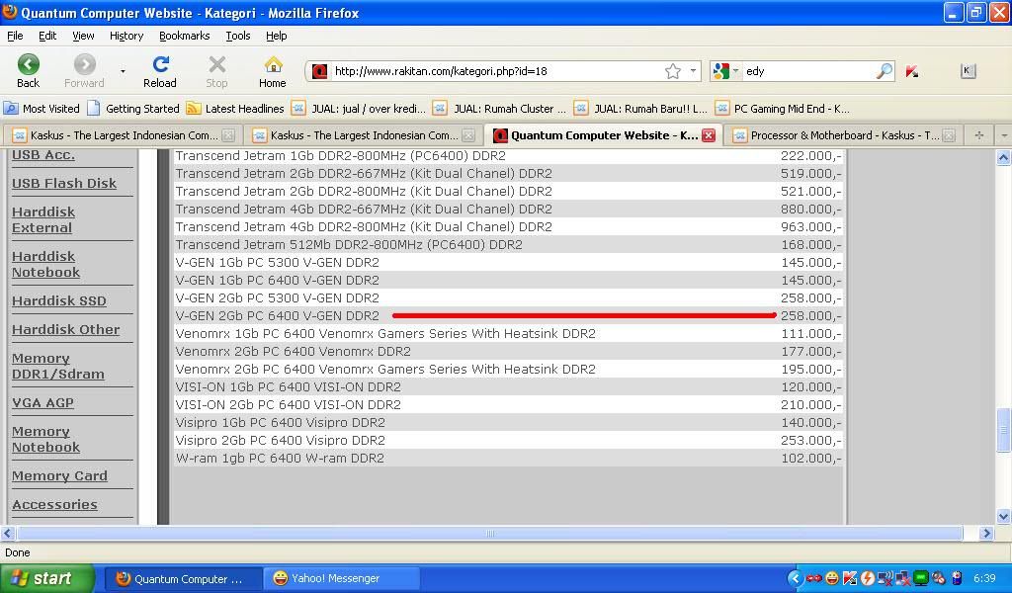Image resolution: width=1012 pixels, height=593 pixels.
Task: Click the Forward navigation arrow
Action: click(x=84, y=71)
